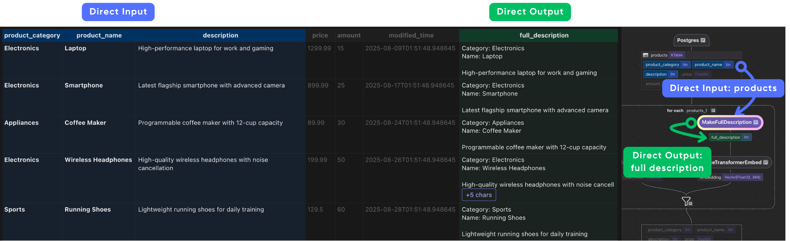Image resolution: width=790 pixels, height=241 pixels.
Task: Open the MakeFullDescription node details icon
Action: (756, 122)
